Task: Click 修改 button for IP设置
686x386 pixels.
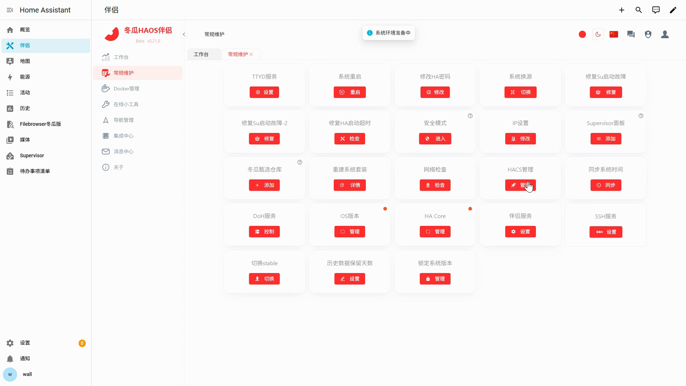Action: tap(521, 139)
